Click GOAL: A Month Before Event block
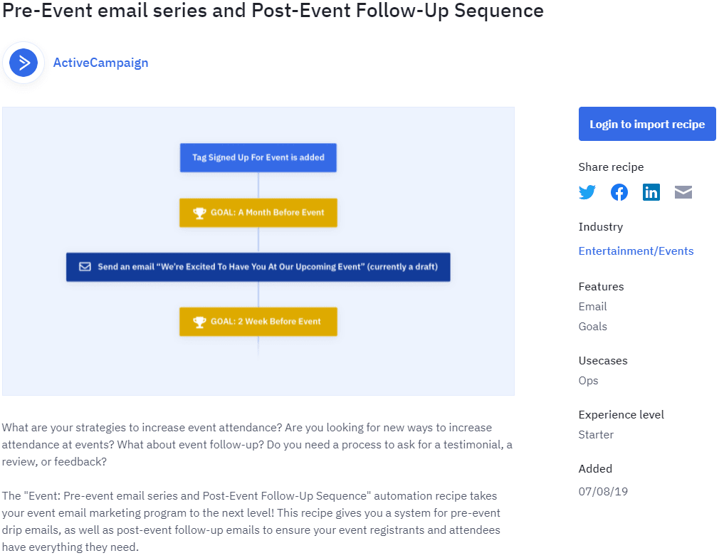 coord(258,213)
